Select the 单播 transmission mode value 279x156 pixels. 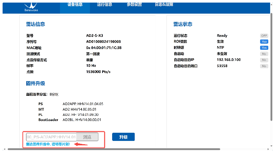click(x=90, y=60)
